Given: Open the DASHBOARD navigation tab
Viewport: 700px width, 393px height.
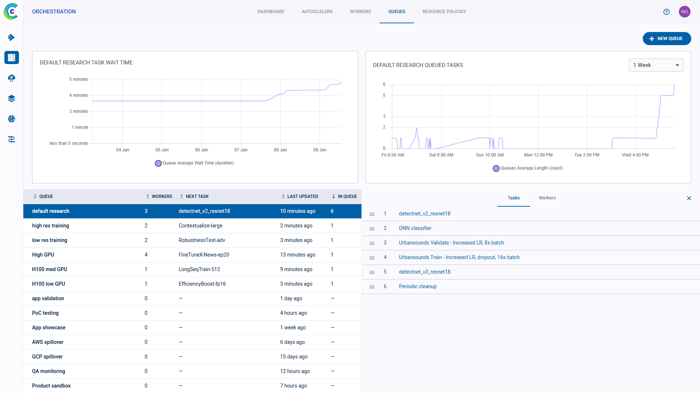Looking at the screenshot, I should pos(271,11).
